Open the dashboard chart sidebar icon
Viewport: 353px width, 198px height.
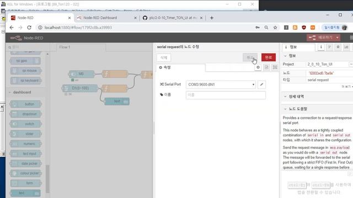tap(346, 47)
